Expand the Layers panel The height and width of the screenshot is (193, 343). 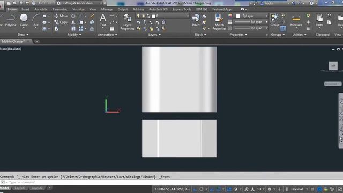point(154,35)
